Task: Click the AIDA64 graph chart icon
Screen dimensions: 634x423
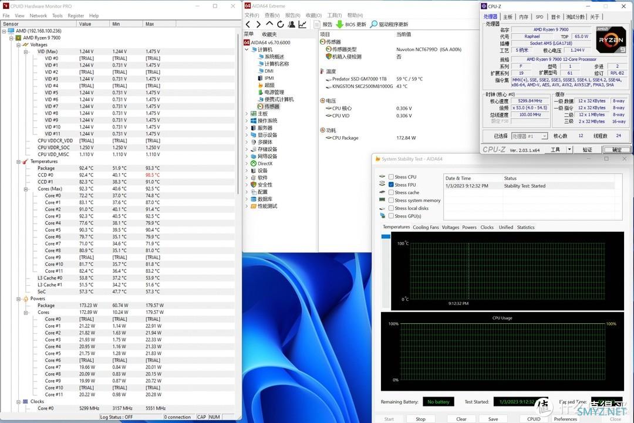Action: click(x=302, y=24)
